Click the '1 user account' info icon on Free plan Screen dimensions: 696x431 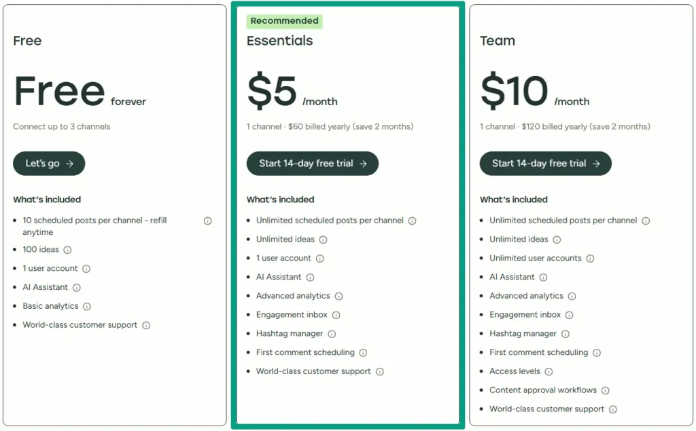coord(86,268)
